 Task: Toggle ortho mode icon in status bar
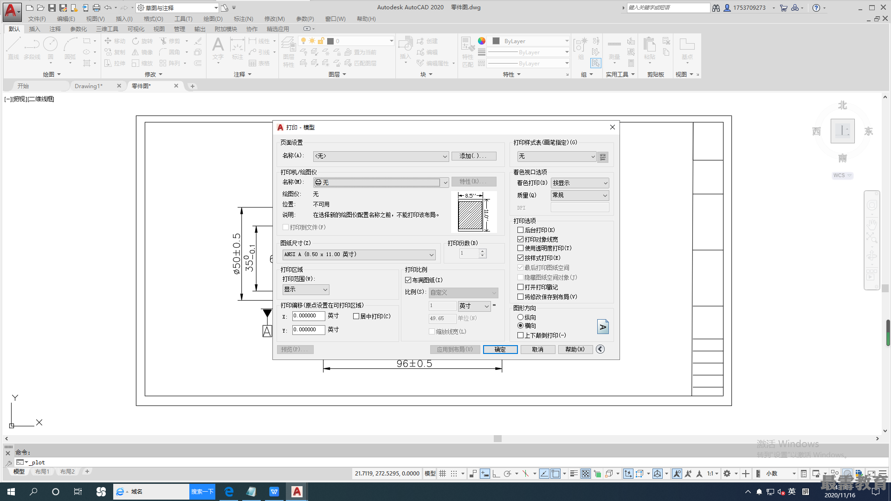pos(496,474)
